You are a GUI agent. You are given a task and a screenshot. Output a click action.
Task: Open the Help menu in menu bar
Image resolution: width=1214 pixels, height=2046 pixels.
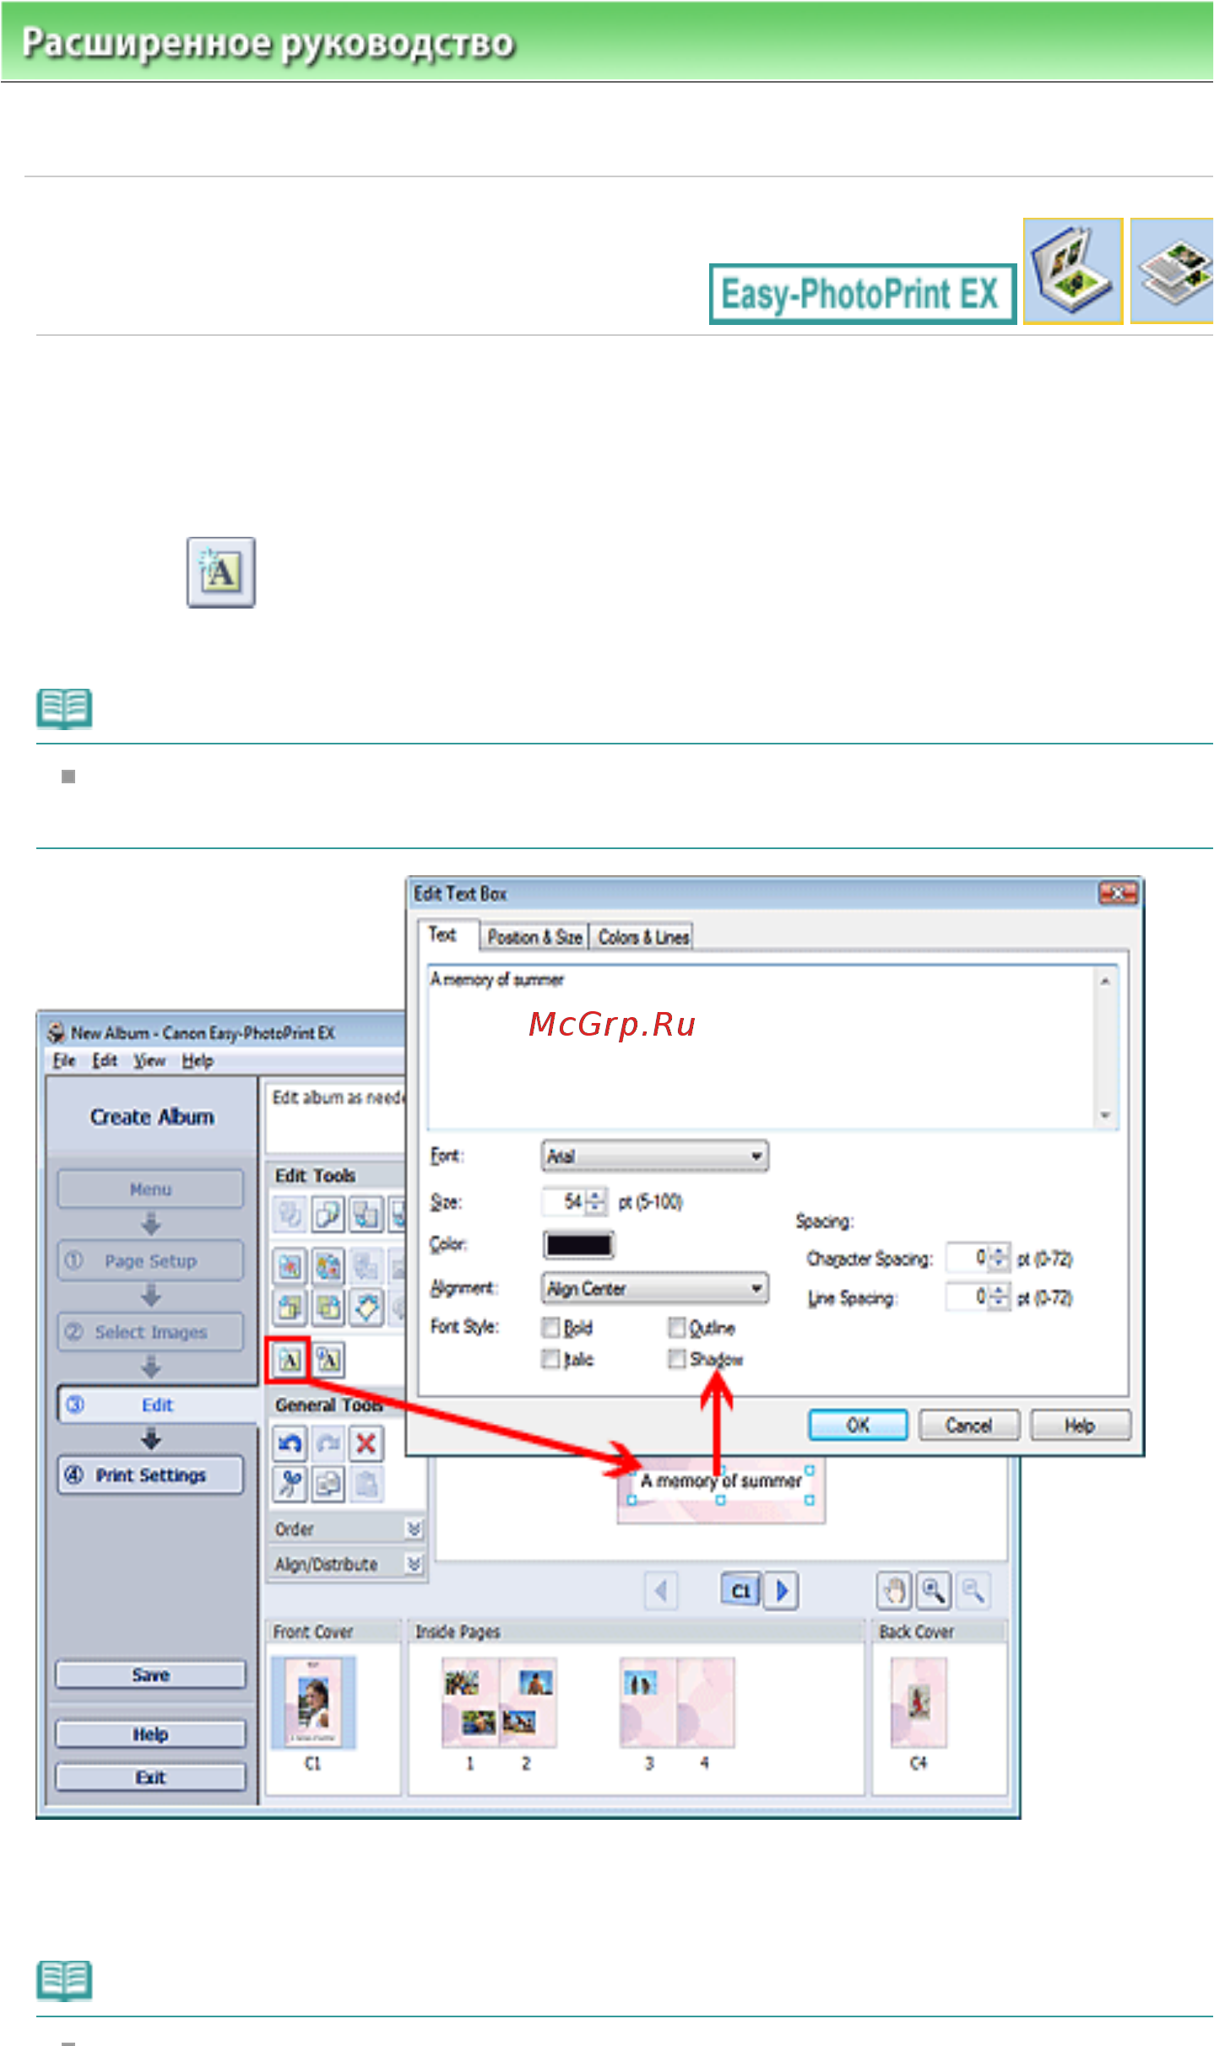pos(198,1061)
